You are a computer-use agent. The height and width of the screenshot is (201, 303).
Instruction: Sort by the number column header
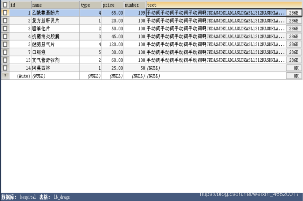pyautogui.click(x=135, y=5)
